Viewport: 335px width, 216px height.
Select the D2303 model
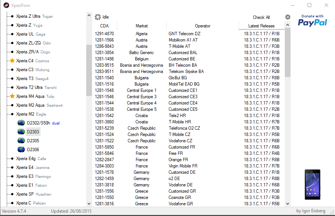point(33,132)
